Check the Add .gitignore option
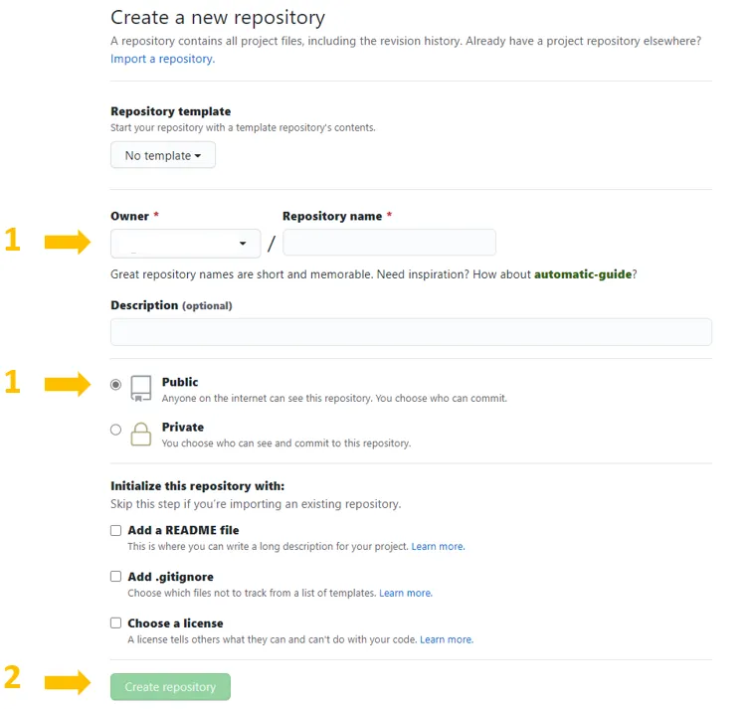This screenshot has width=752, height=709. pos(115,576)
